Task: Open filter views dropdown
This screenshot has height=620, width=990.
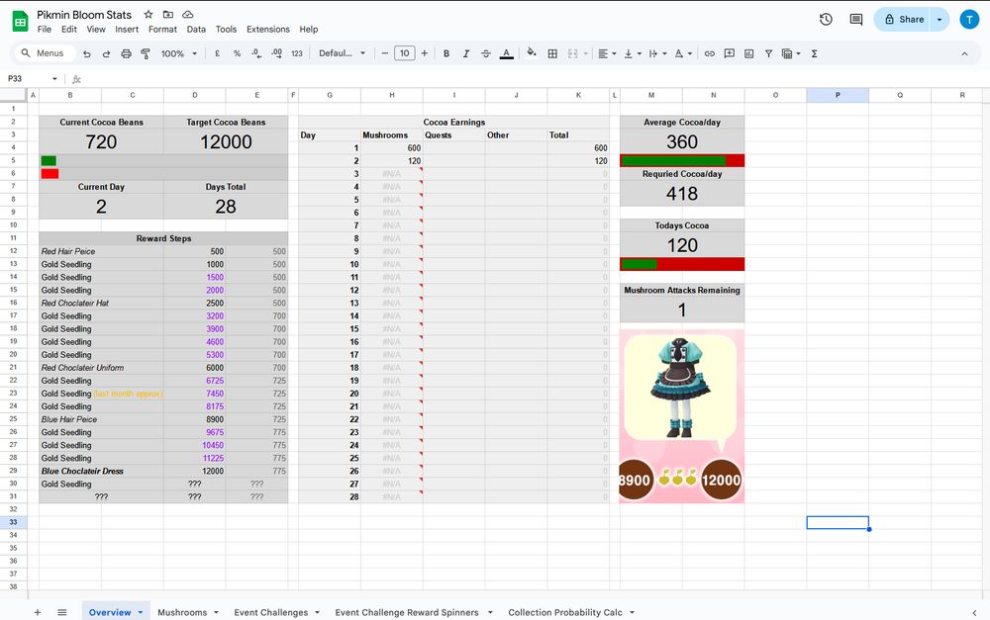Action: pyautogui.click(x=791, y=53)
